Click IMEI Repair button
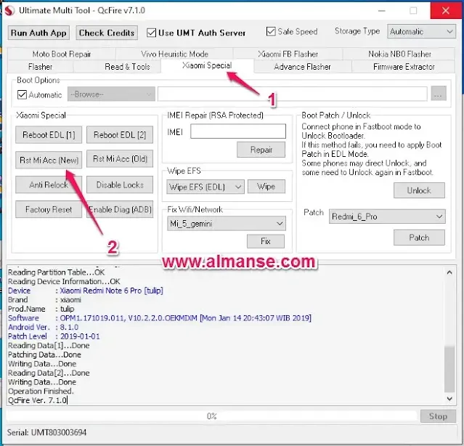The width and height of the screenshot is (464, 446). point(261,150)
